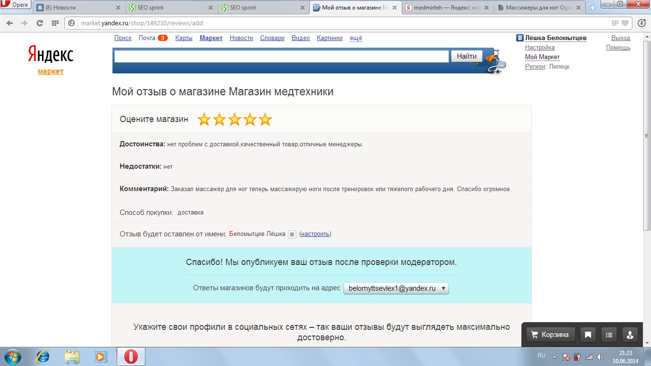The image size is (651, 366).
Task: Switch to the 'medmirteh — Яндекс' tab
Action: (447, 8)
